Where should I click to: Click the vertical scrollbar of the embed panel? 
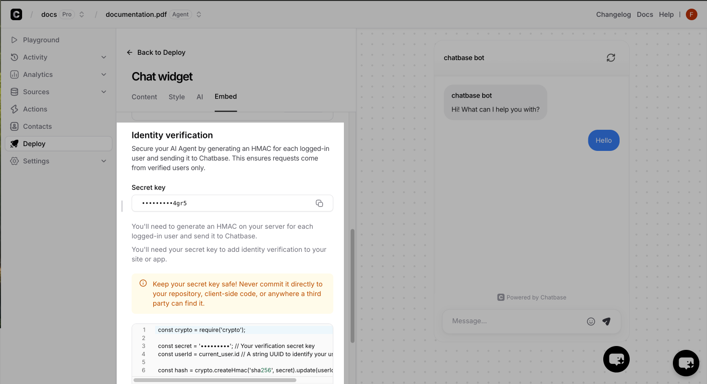coord(353,285)
